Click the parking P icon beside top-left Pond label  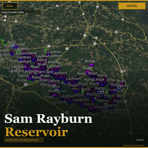click(14, 46)
